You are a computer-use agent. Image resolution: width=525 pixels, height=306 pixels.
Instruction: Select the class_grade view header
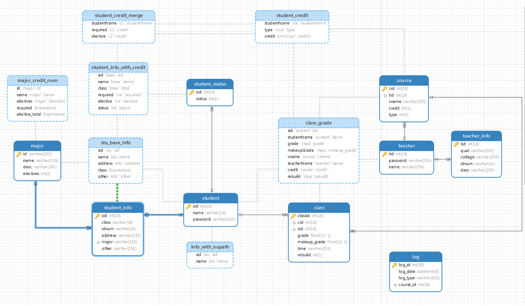(319, 123)
